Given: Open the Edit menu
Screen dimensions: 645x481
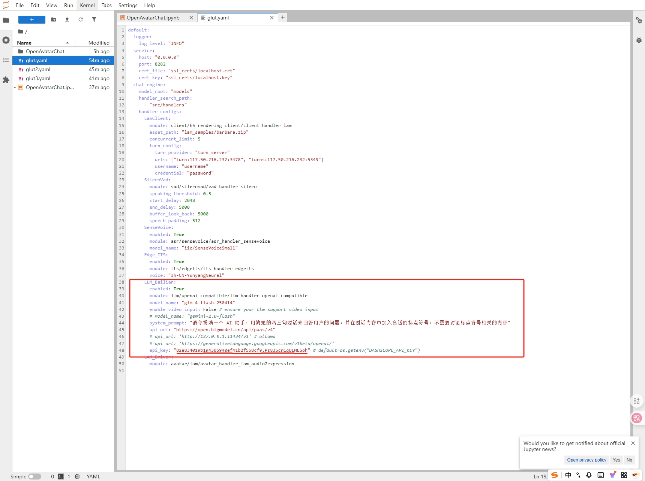Looking at the screenshot, I should tap(35, 5).
